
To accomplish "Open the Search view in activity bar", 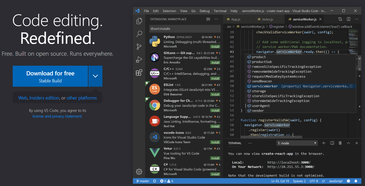I will [x=139, y=34].
